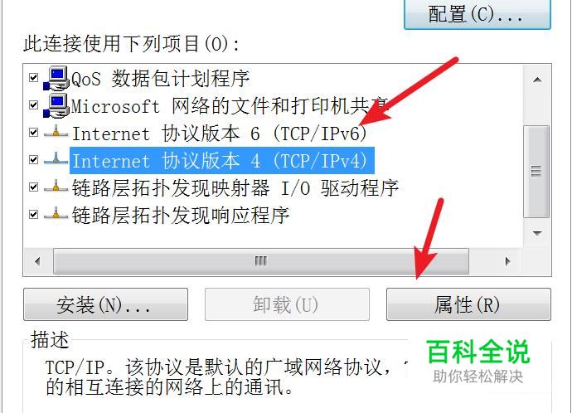
Task: Click the link-layer responder network icon
Action: pyautogui.click(x=56, y=214)
